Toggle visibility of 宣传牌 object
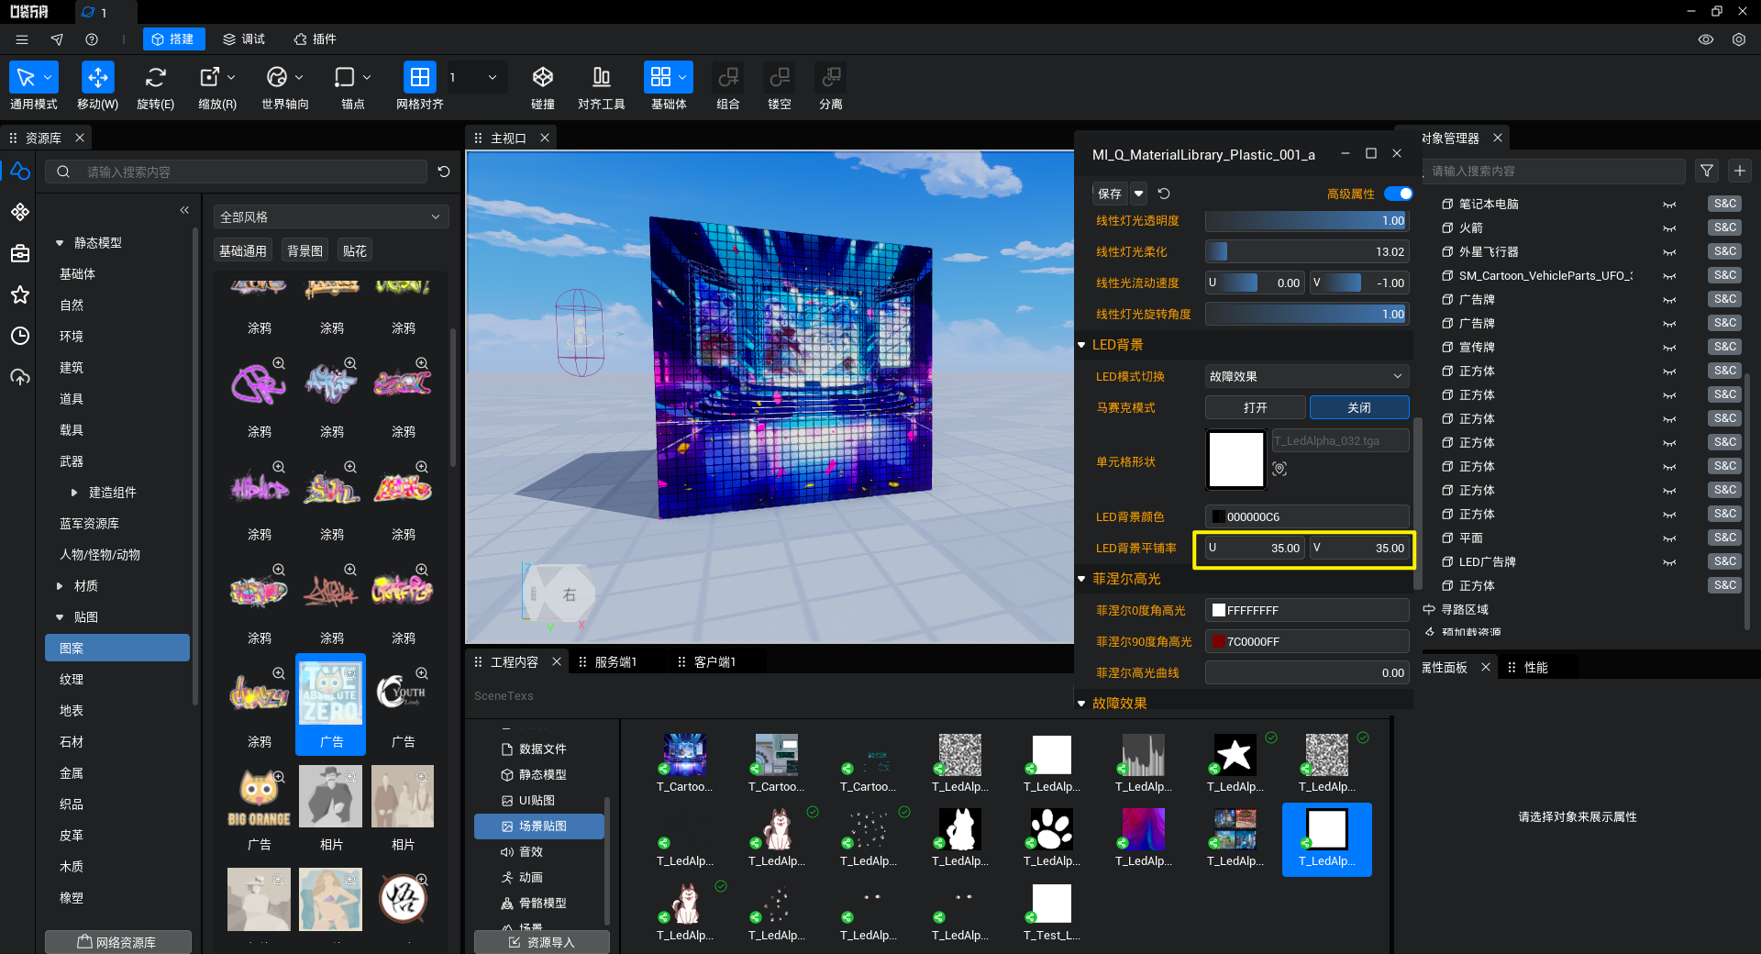The width and height of the screenshot is (1761, 954). [1669, 348]
